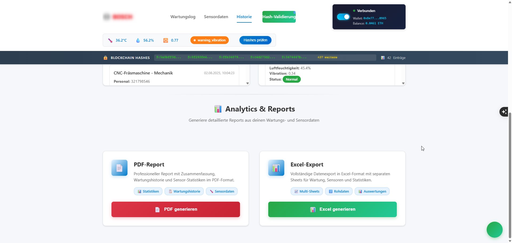Expand the +37 weitere hash list
Screen dimensions: 512x243
(327, 57)
